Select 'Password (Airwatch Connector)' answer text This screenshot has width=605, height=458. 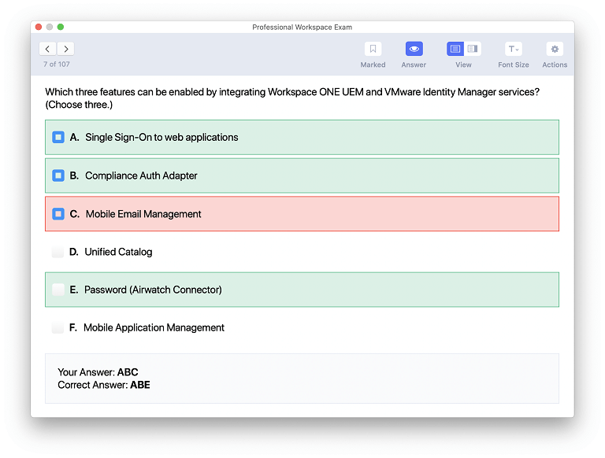153,290
